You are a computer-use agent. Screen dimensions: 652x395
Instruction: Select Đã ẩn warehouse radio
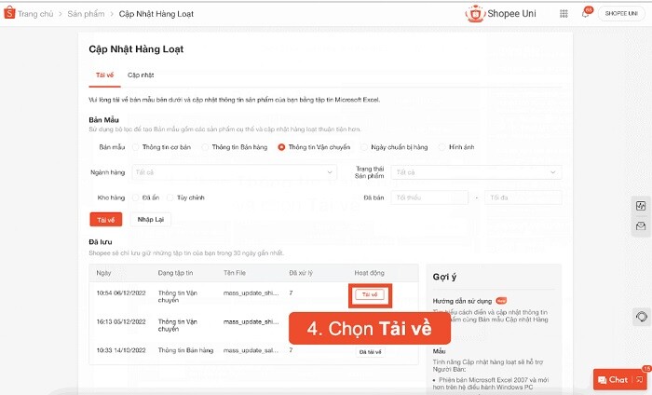point(136,197)
